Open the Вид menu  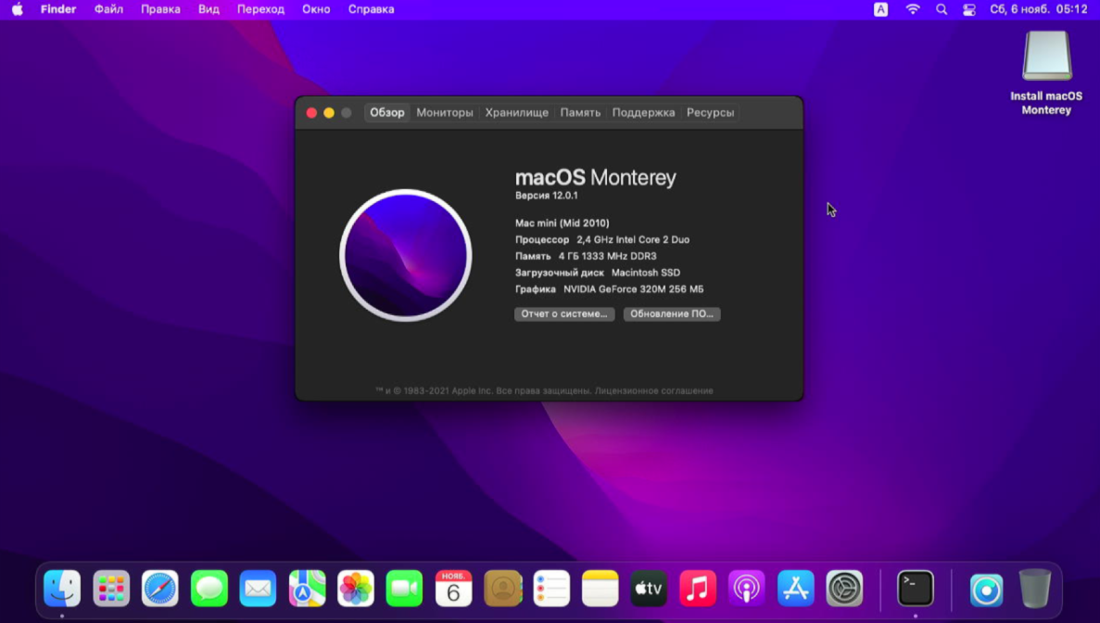pyautogui.click(x=209, y=9)
